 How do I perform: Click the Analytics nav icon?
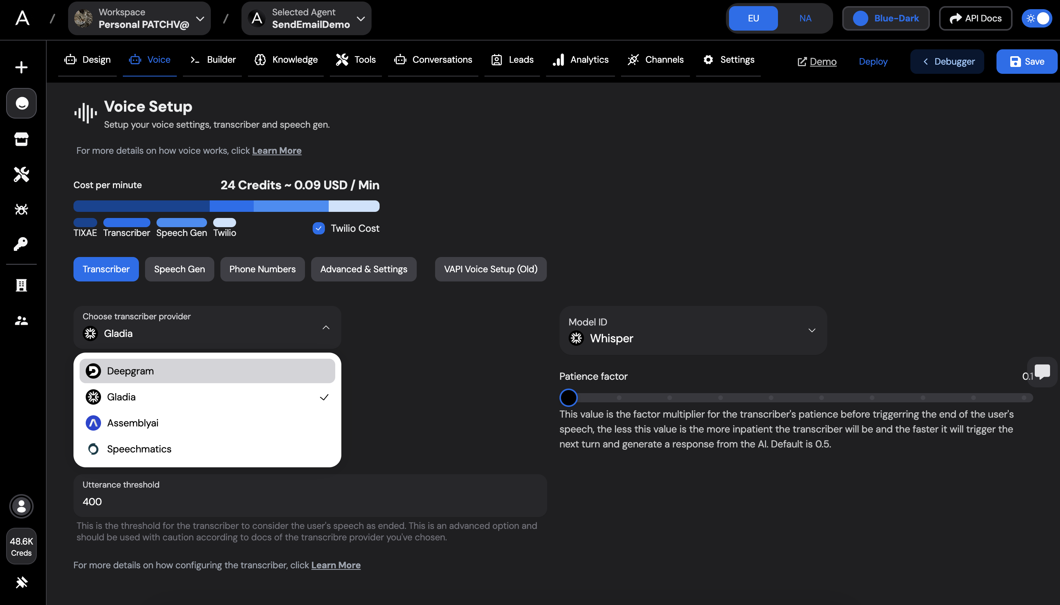(558, 59)
